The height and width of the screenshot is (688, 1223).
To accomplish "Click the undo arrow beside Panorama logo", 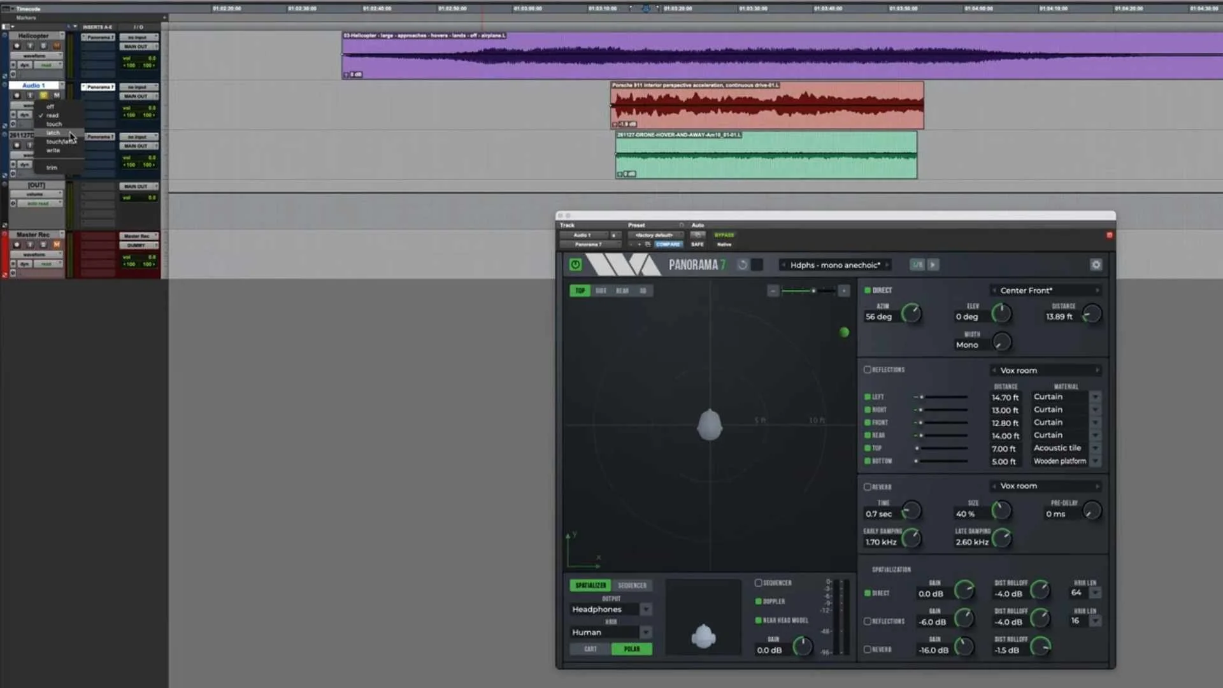I will point(743,264).
